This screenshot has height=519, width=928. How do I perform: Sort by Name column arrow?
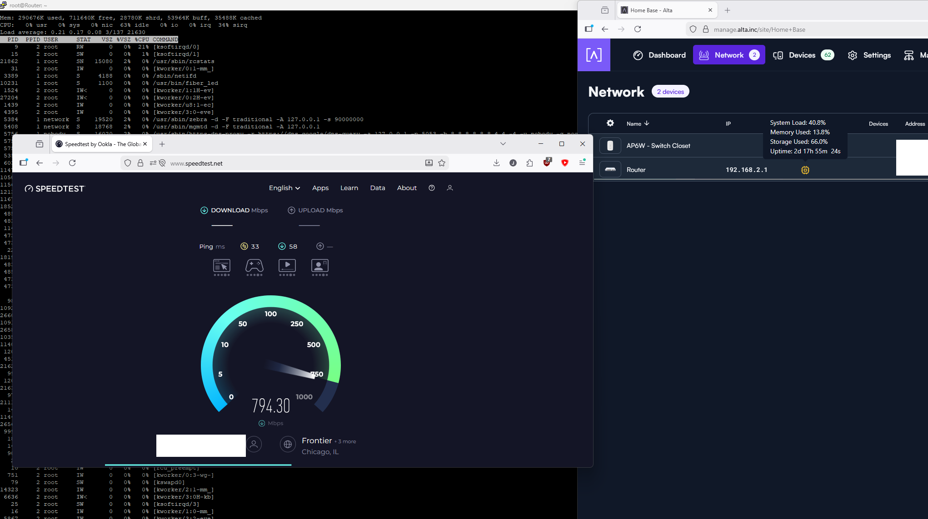[646, 123]
